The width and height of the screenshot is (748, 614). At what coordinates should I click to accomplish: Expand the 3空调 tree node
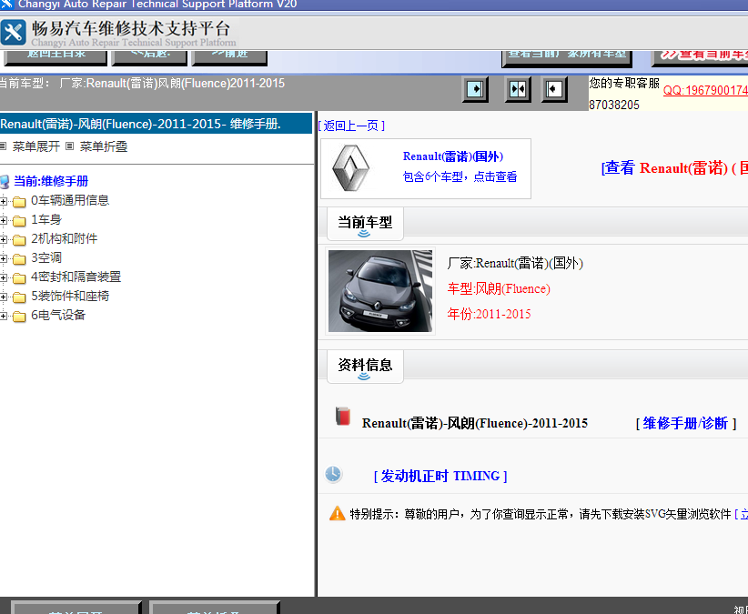point(3,258)
